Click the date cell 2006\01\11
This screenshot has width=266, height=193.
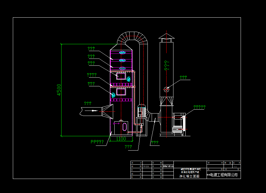click(168, 166)
